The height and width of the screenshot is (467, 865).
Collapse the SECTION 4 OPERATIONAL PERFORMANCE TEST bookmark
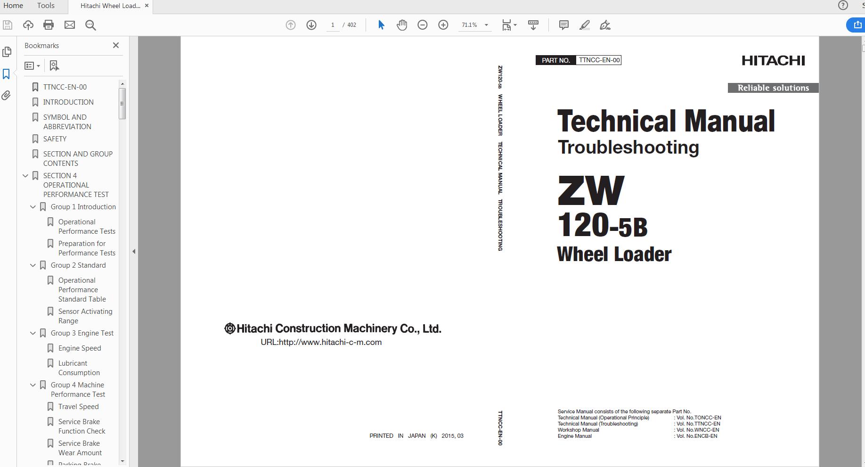click(25, 175)
